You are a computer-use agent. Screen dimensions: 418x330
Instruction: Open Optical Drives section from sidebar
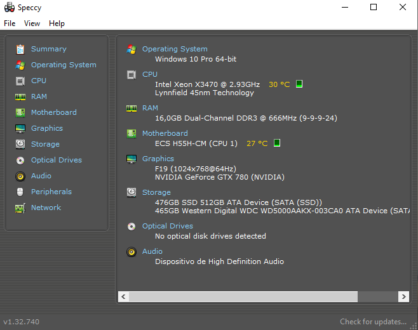(57, 160)
